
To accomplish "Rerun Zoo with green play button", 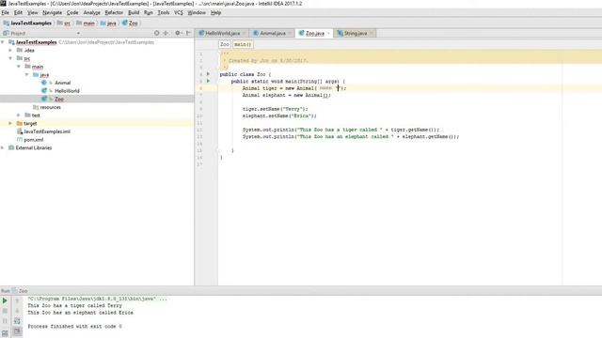I will pos(5,300).
